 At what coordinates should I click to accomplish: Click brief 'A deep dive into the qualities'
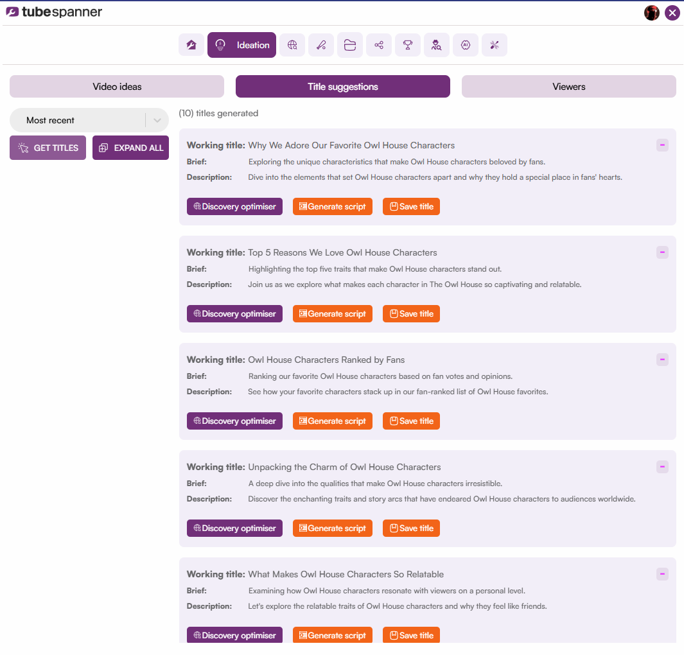click(x=375, y=483)
